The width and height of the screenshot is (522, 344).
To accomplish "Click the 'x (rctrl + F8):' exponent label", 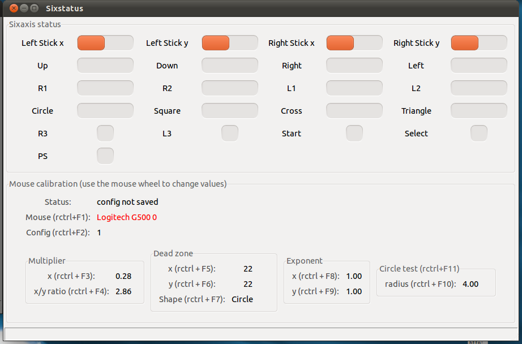I will pos(315,276).
